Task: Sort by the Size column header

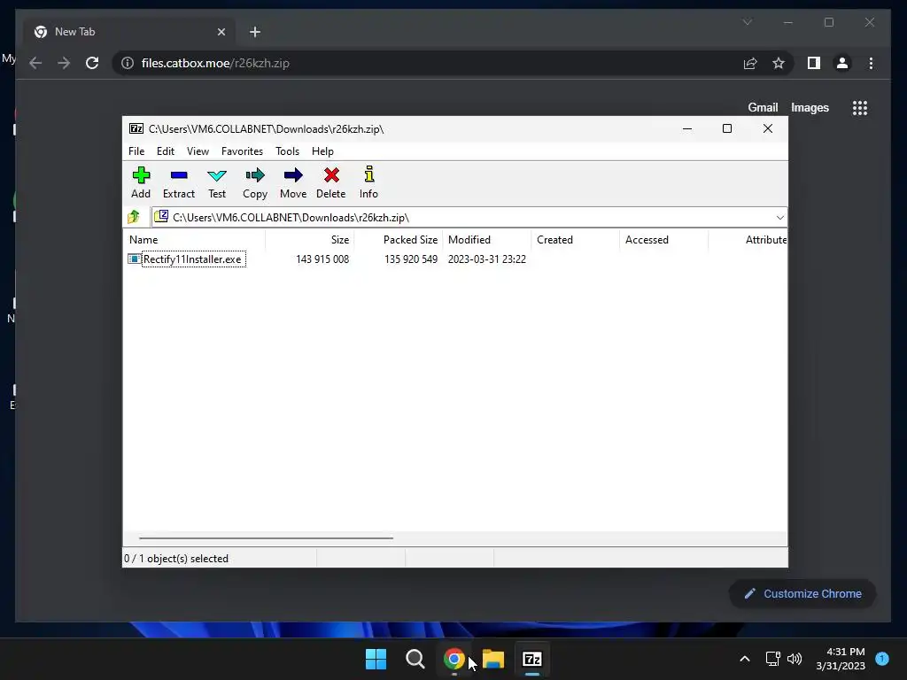Action: [310, 239]
